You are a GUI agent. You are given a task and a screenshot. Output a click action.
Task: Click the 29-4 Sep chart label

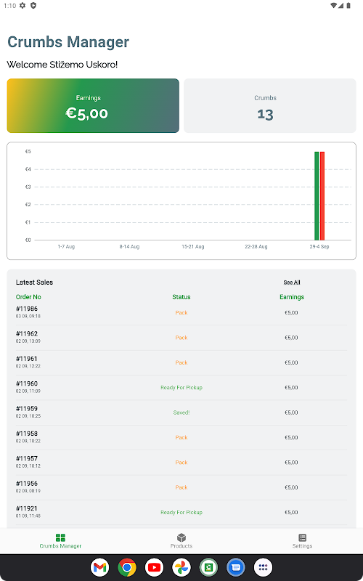coord(319,247)
